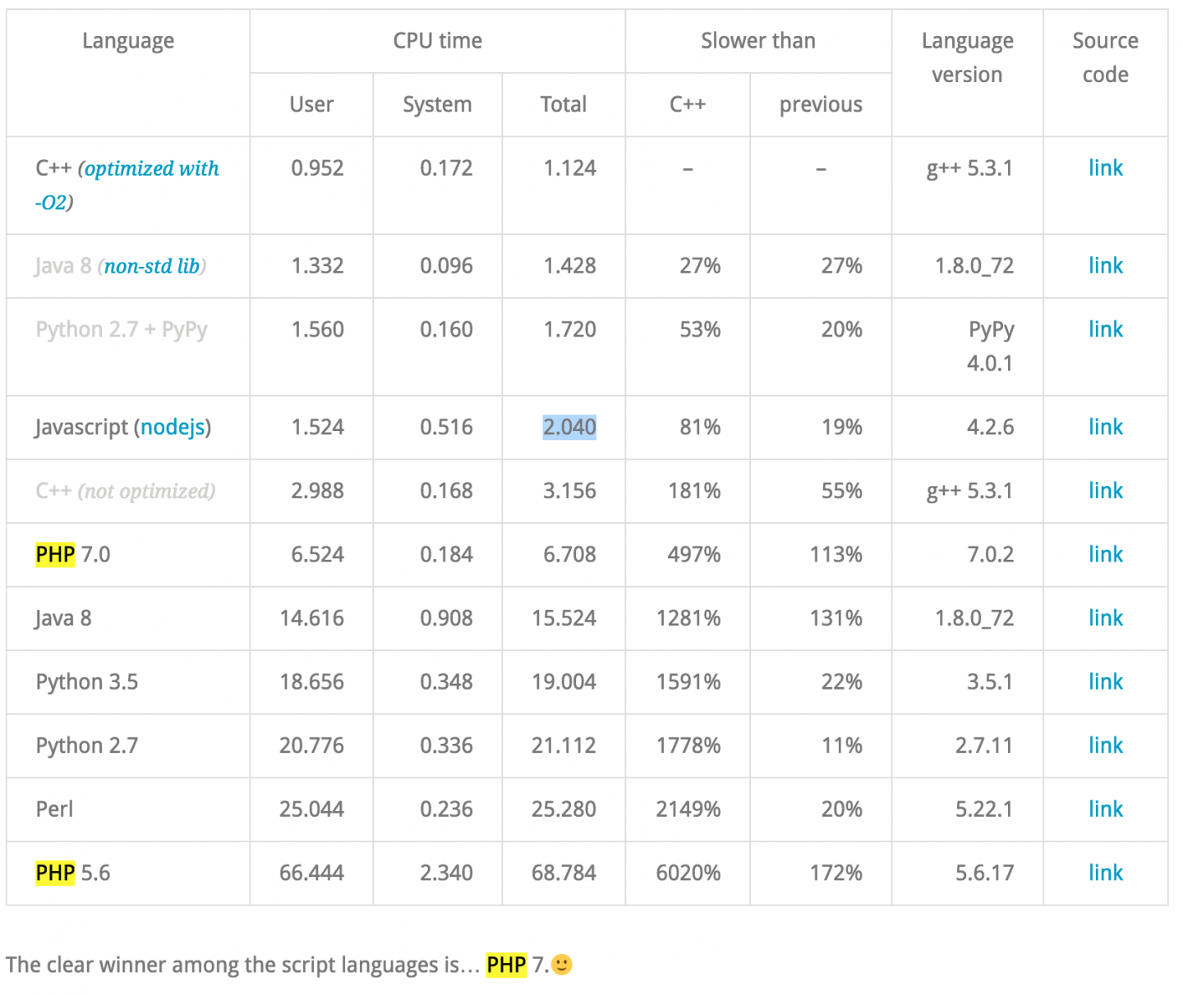The image size is (1183, 995).
Task: Open source code link for PHP 5.6
Action: (x=1105, y=873)
